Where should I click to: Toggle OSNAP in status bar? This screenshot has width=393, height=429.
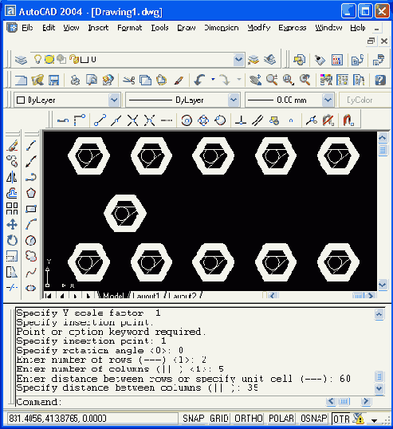314,419
